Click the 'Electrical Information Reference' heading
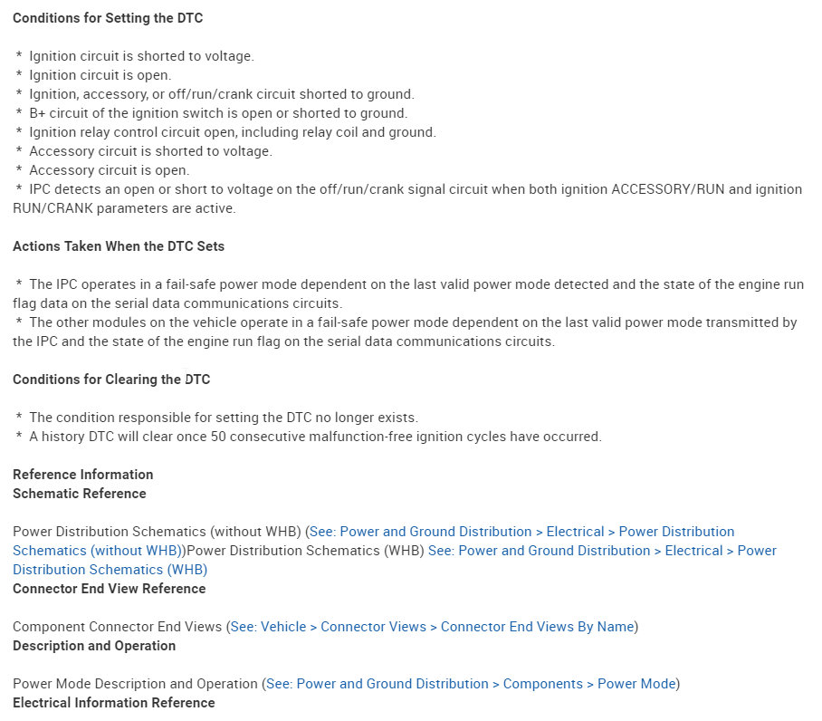Screen dimensions: 822x721 click(x=114, y=703)
